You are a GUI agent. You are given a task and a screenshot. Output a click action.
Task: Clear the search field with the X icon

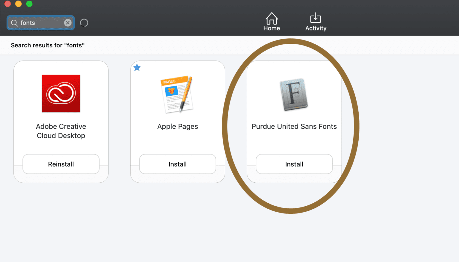point(68,23)
